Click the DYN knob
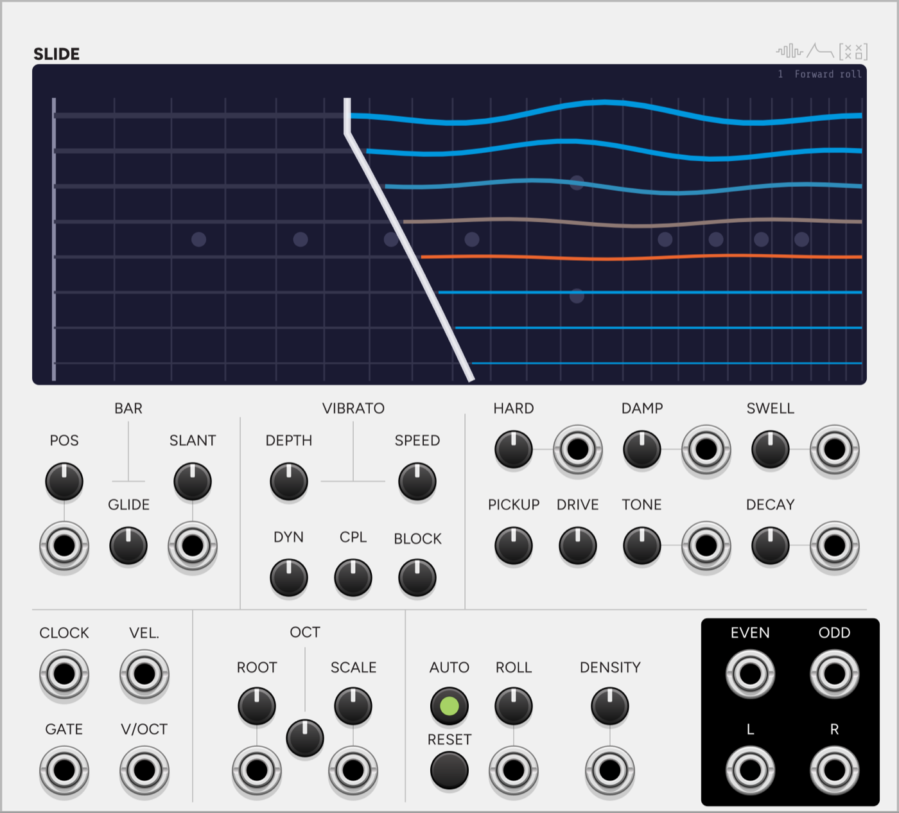Screen dimensions: 899x813 [289, 577]
